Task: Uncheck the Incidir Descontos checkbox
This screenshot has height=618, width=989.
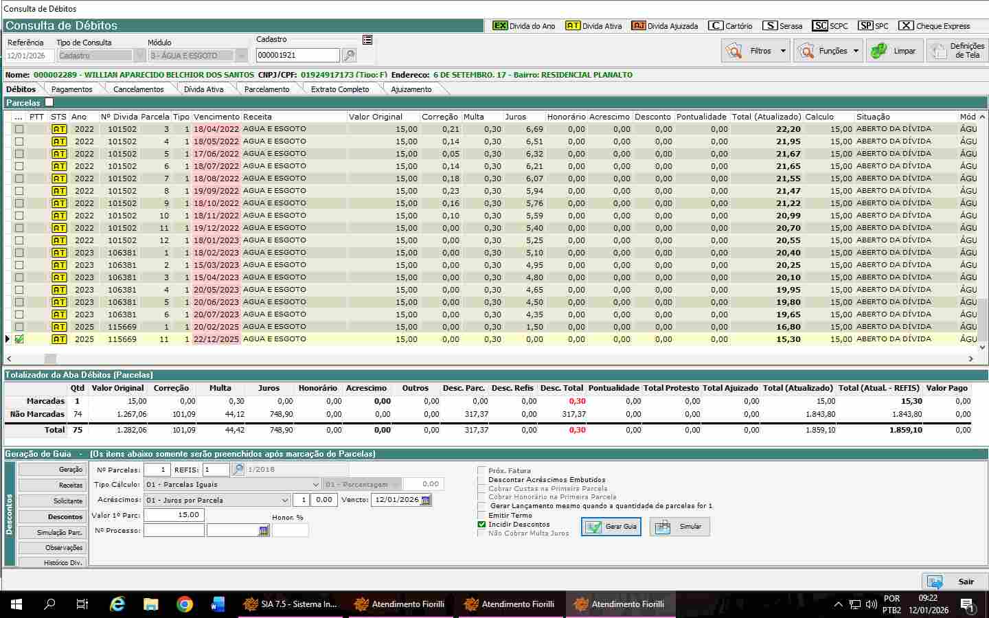Action: [x=481, y=525]
